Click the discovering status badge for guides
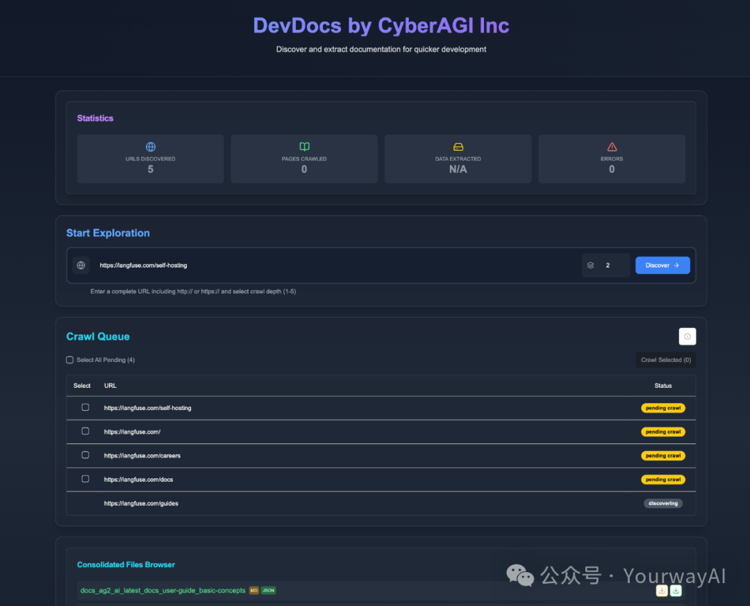Image resolution: width=750 pixels, height=606 pixels. pos(663,504)
